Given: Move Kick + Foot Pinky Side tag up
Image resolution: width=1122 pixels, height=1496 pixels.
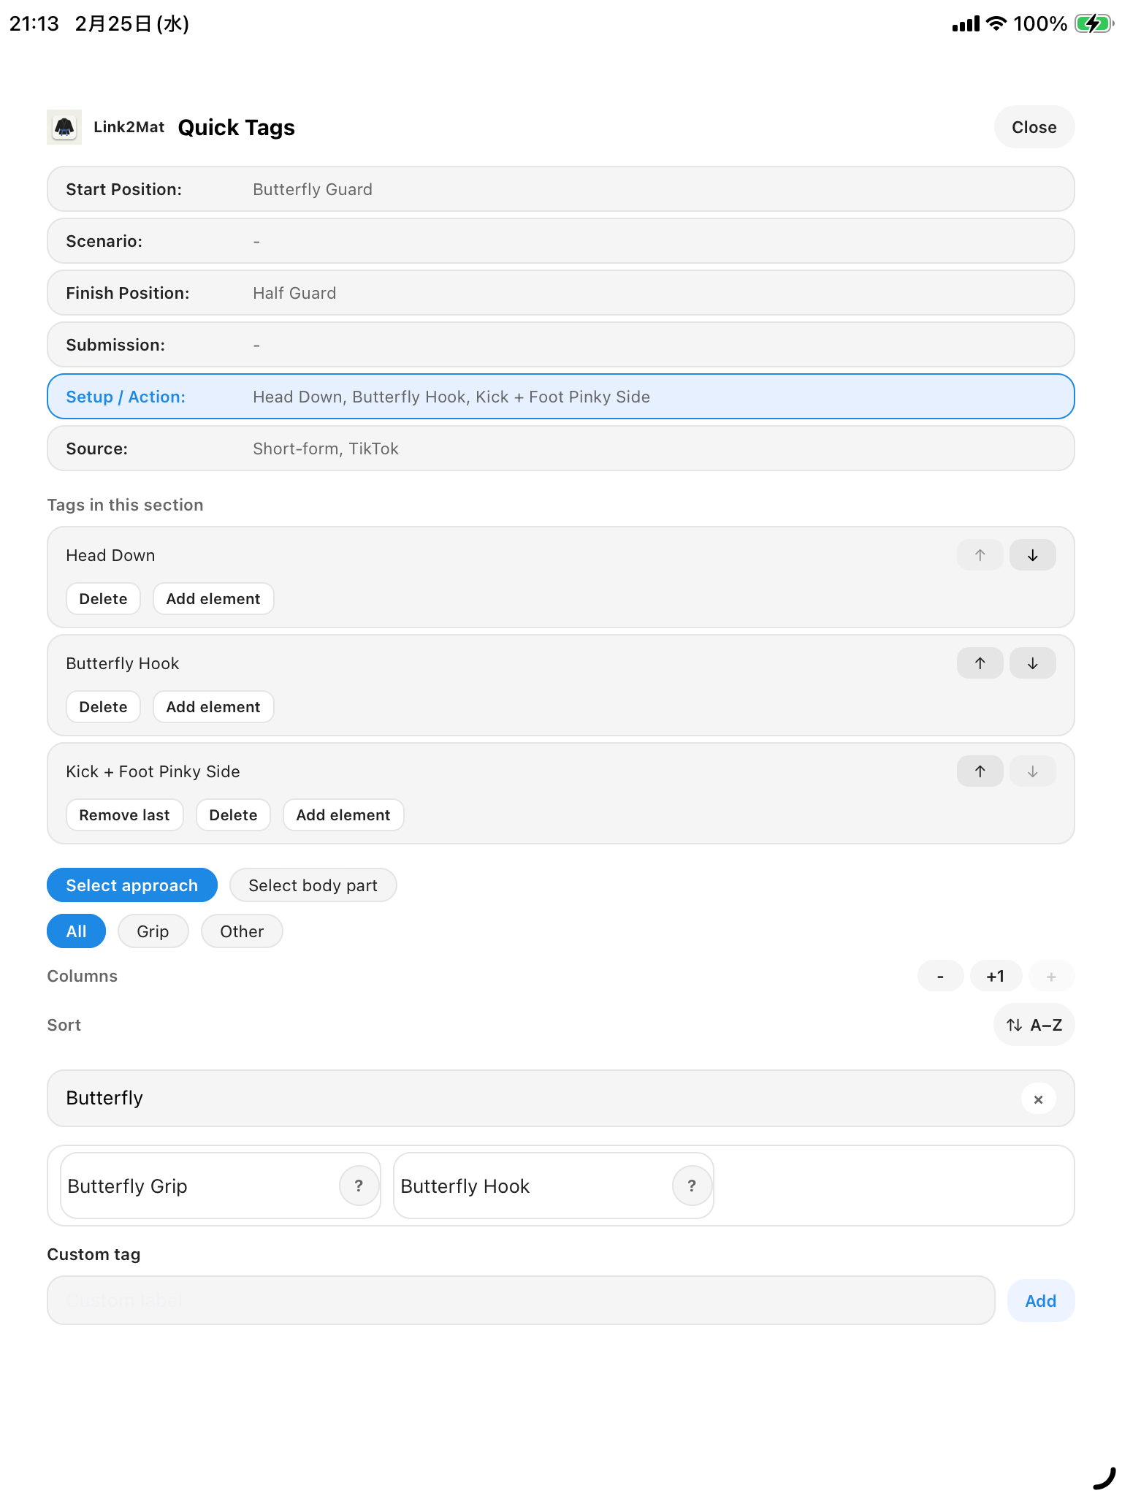Looking at the screenshot, I should (x=980, y=771).
